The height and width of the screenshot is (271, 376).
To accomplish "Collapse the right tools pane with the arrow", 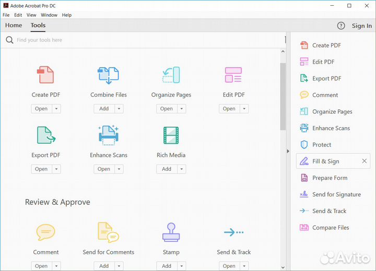I will pos(288,151).
